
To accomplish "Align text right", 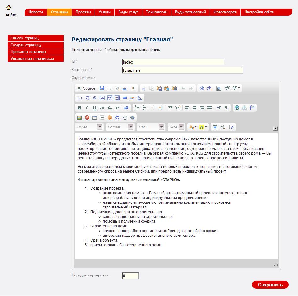I will (202, 108).
